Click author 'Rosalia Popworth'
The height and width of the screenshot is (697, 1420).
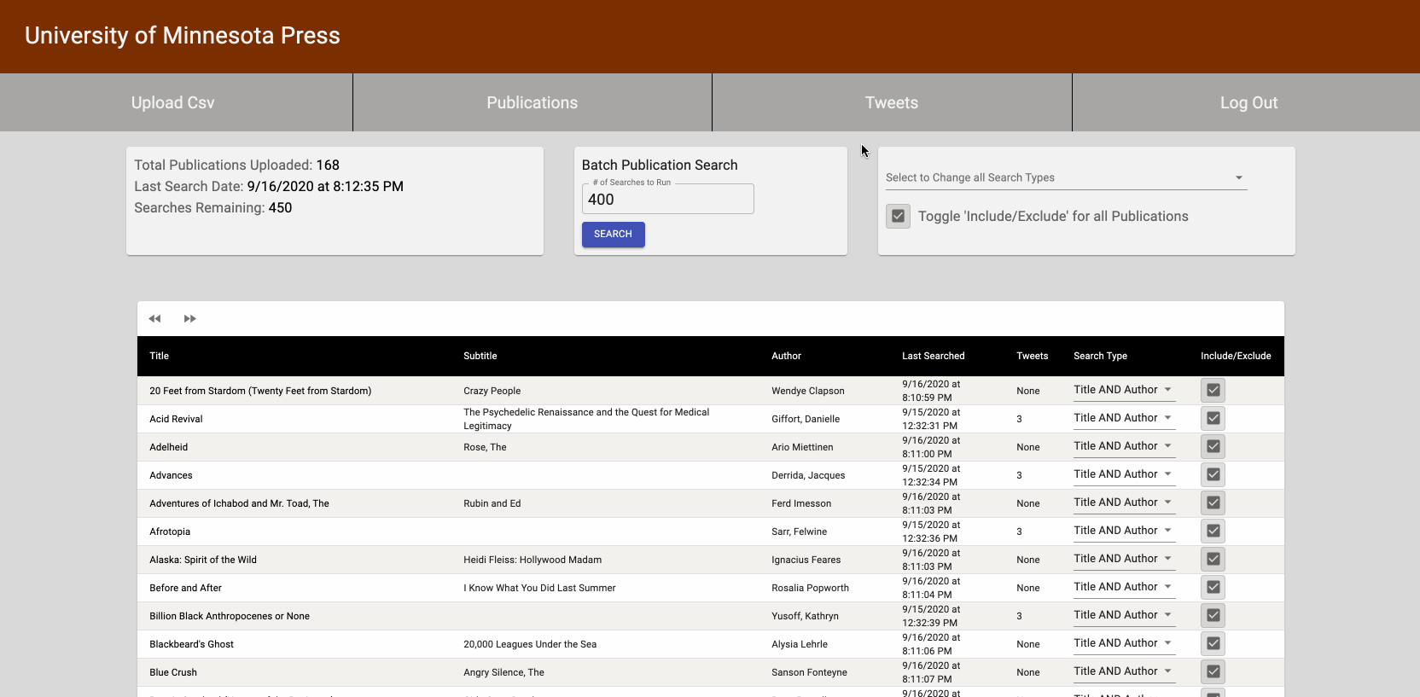pos(810,588)
